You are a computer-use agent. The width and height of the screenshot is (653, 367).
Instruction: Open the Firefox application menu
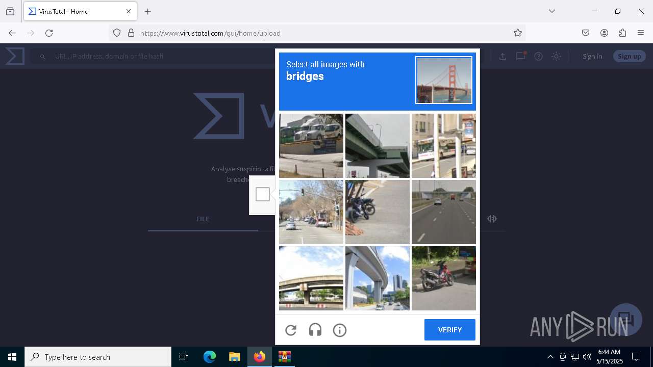[x=641, y=33]
